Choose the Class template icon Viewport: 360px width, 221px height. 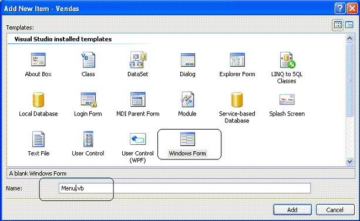tap(88, 60)
